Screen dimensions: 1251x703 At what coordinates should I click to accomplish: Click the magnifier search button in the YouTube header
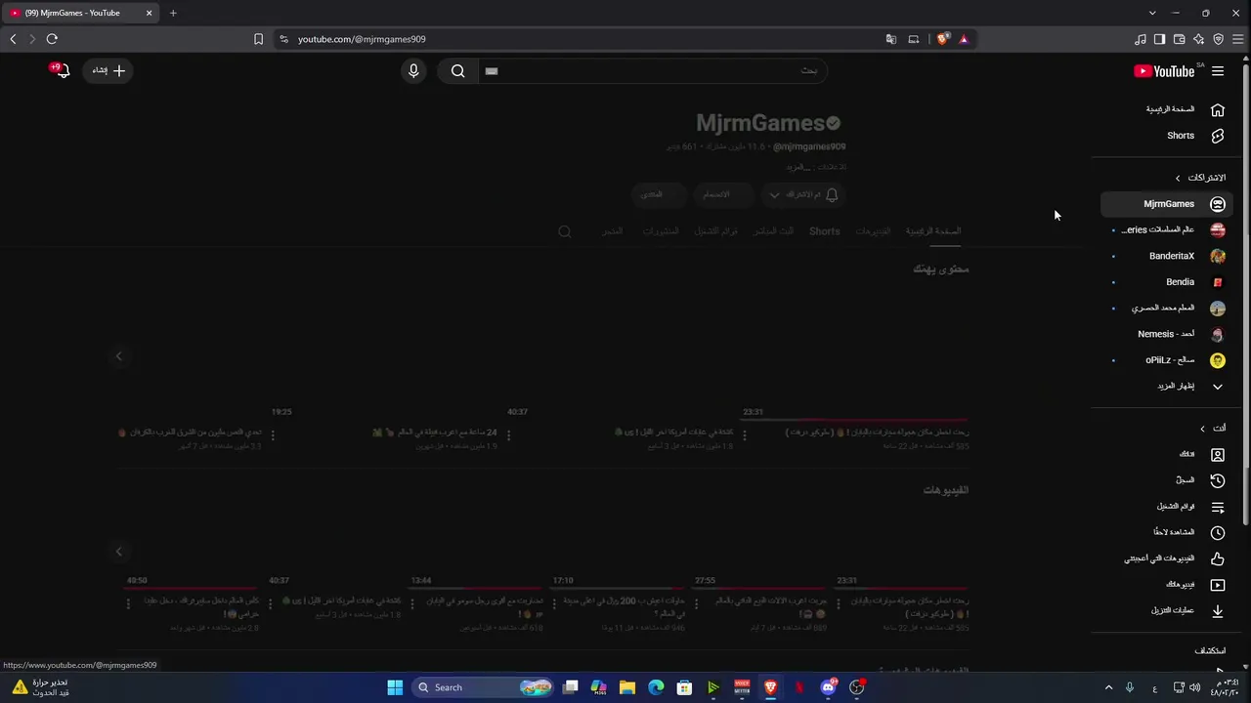click(x=457, y=70)
